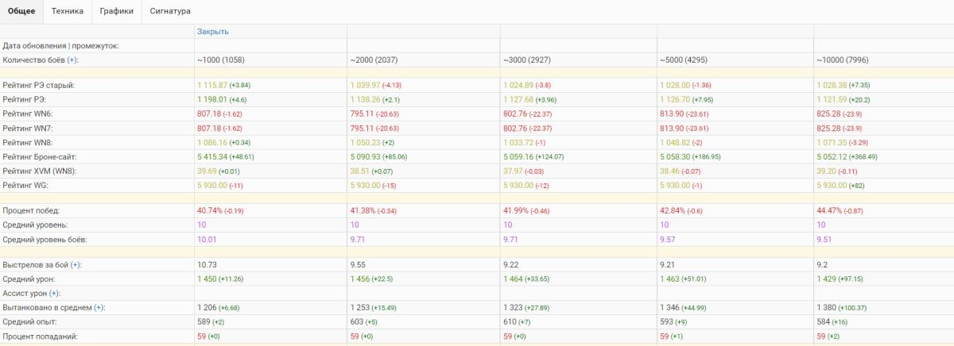This screenshot has width=954, height=346.
Task: Click the average battle tier 9.57
Action: 669,240
